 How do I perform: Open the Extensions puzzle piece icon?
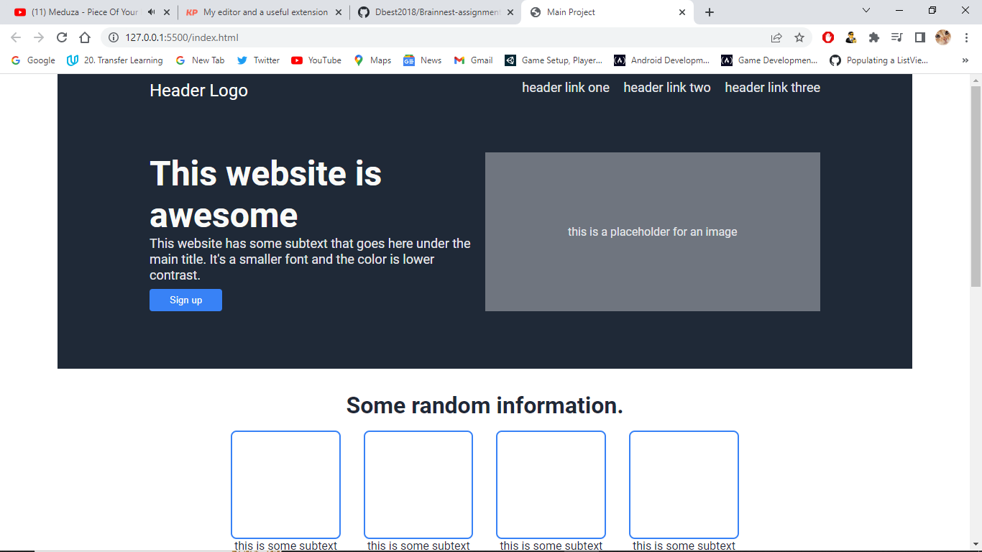click(x=874, y=37)
